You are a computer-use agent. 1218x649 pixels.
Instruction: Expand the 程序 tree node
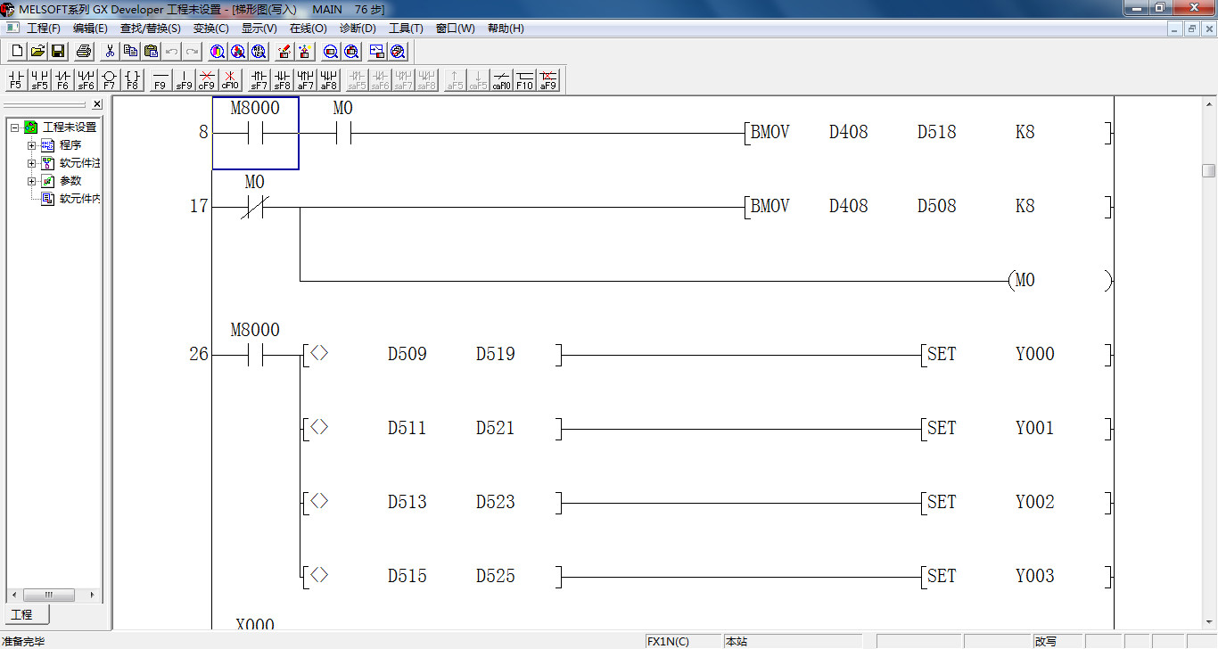coord(32,145)
